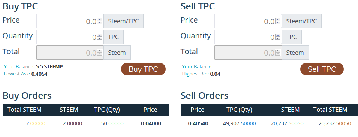The width and height of the screenshot is (358, 137).
Task: Increment the Buy Price stepper arrows
Action: pyautogui.click(x=100, y=20)
